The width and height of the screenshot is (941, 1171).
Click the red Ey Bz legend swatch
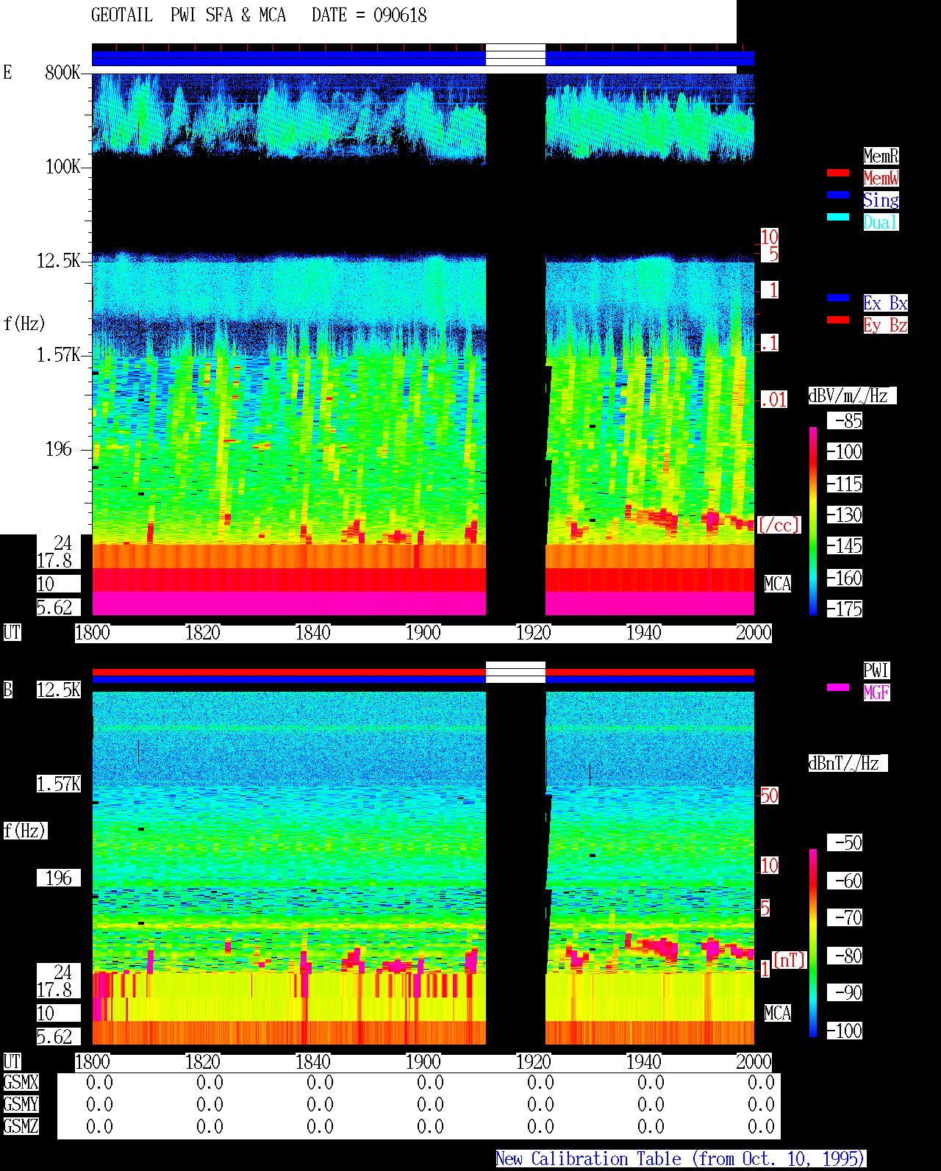(x=838, y=320)
